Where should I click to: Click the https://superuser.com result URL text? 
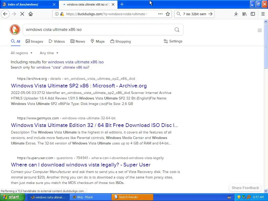click(x=35, y=158)
